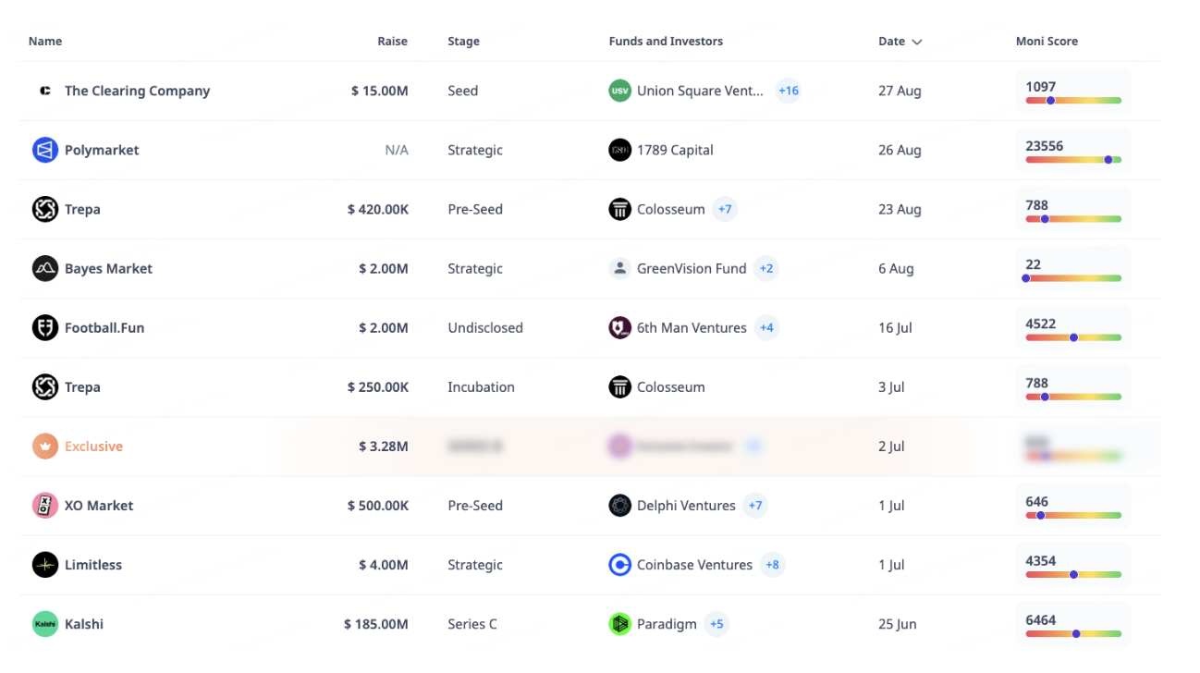The height and width of the screenshot is (673, 1200).
Task: Show +5 more investors for Kalshi
Action: (716, 624)
